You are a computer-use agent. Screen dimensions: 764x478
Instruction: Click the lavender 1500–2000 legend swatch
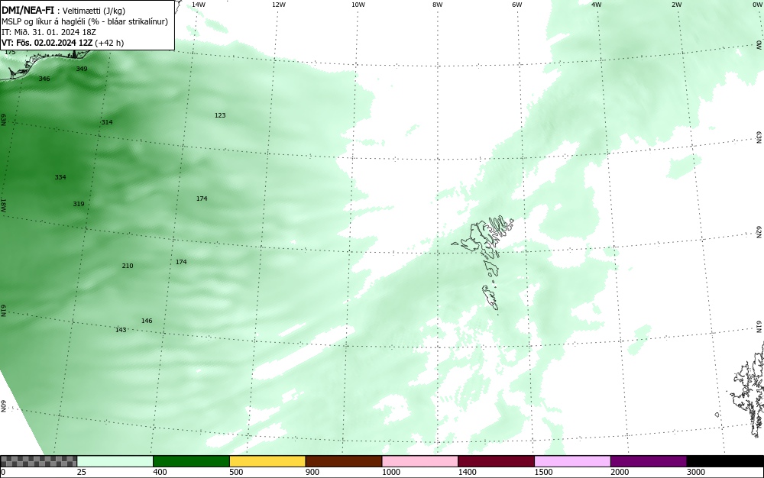[x=572, y=461]
